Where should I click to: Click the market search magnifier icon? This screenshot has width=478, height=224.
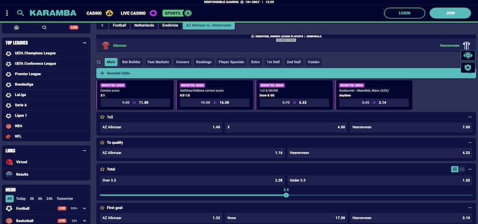coord(99,62)
